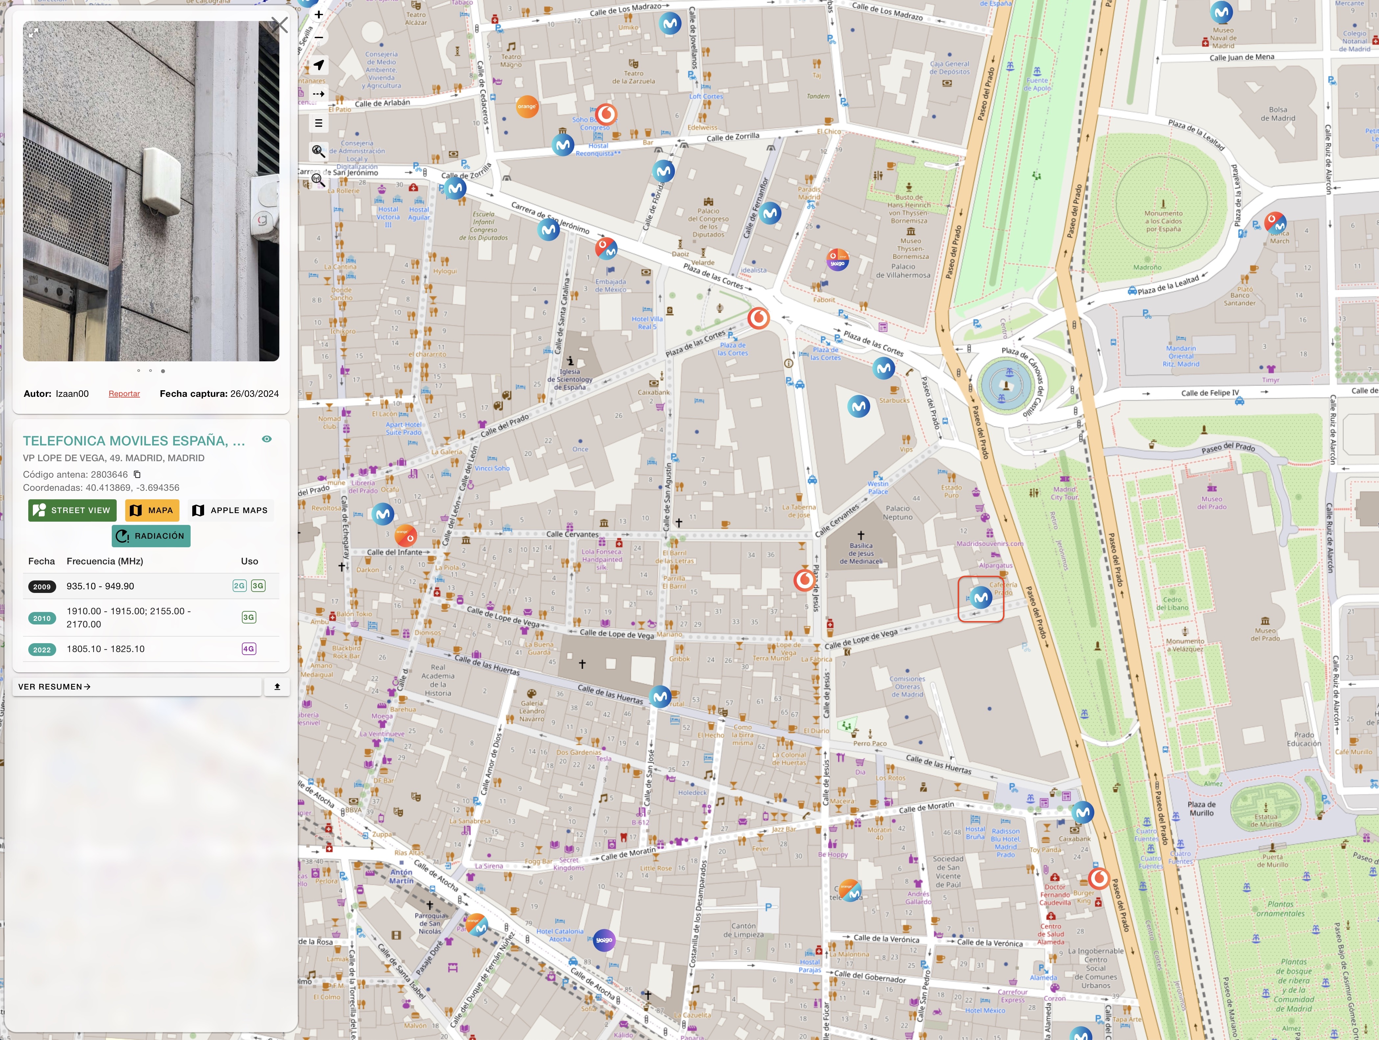The height and width of the screenshot is (1040, 1379).
Task: Select Orange-Movistar marker near Andrés Gallardo
Action: click(850, 891)
